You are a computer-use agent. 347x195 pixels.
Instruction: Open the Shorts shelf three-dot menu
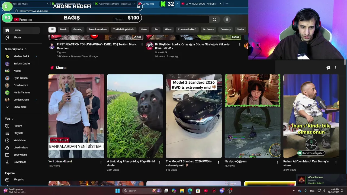point(335,68)
